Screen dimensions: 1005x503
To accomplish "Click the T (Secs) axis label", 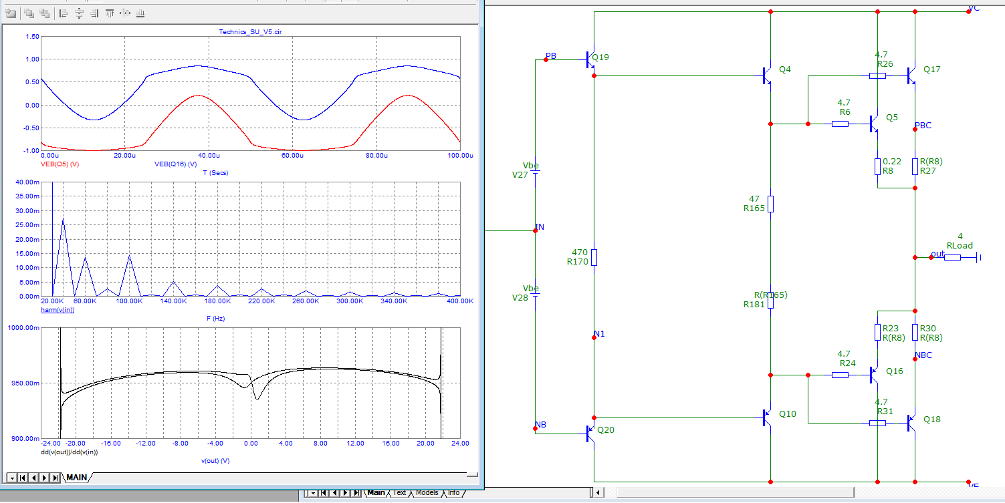I will pos(215,173).
